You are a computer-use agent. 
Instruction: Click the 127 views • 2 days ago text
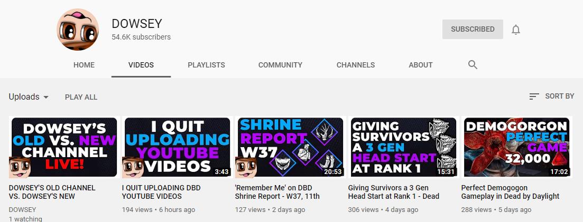point(270,210)
